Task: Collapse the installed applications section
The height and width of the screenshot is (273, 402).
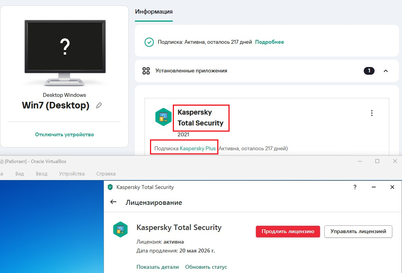Action: point(385,71)
